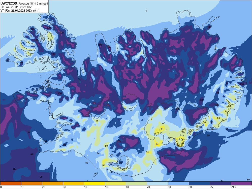Pick the pale yellow 50–60 legend swatch
This screenshot has width=252, height=189.
tap(115, 183)
